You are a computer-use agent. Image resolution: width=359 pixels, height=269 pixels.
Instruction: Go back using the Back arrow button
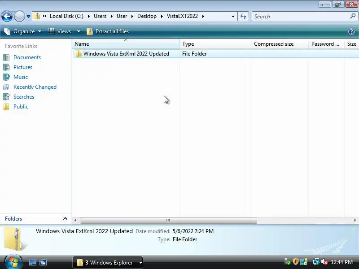[x=7, y=16]
